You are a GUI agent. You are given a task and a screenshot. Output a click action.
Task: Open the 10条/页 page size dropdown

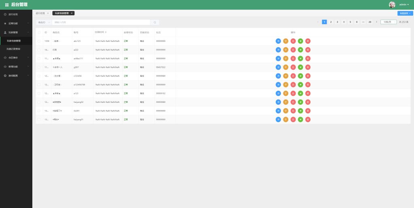click(388, 22)
